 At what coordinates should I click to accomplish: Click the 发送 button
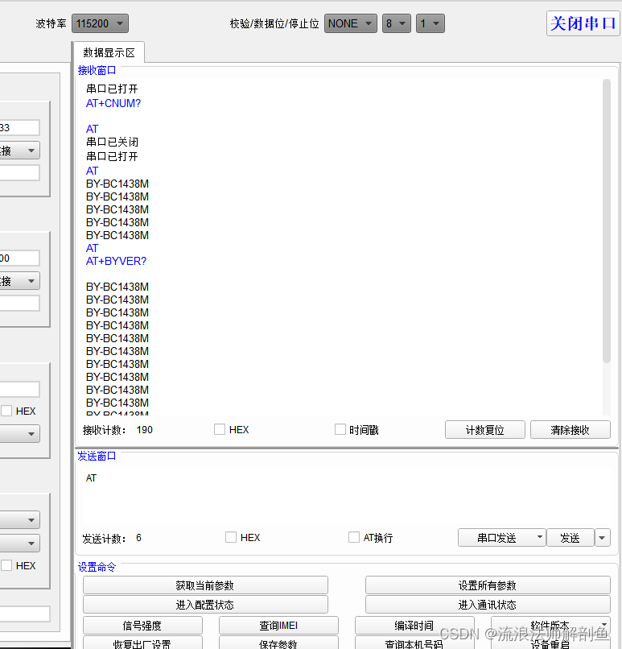tap(571, 538)
